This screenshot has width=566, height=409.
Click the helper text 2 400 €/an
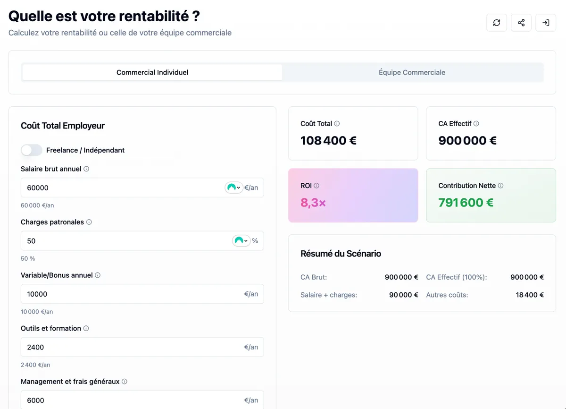(x=35, y=365)
